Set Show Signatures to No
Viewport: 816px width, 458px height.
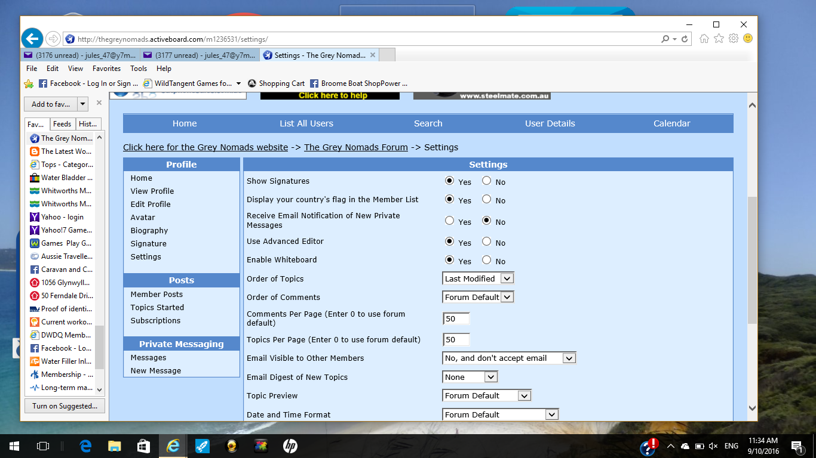coord(486,181)
